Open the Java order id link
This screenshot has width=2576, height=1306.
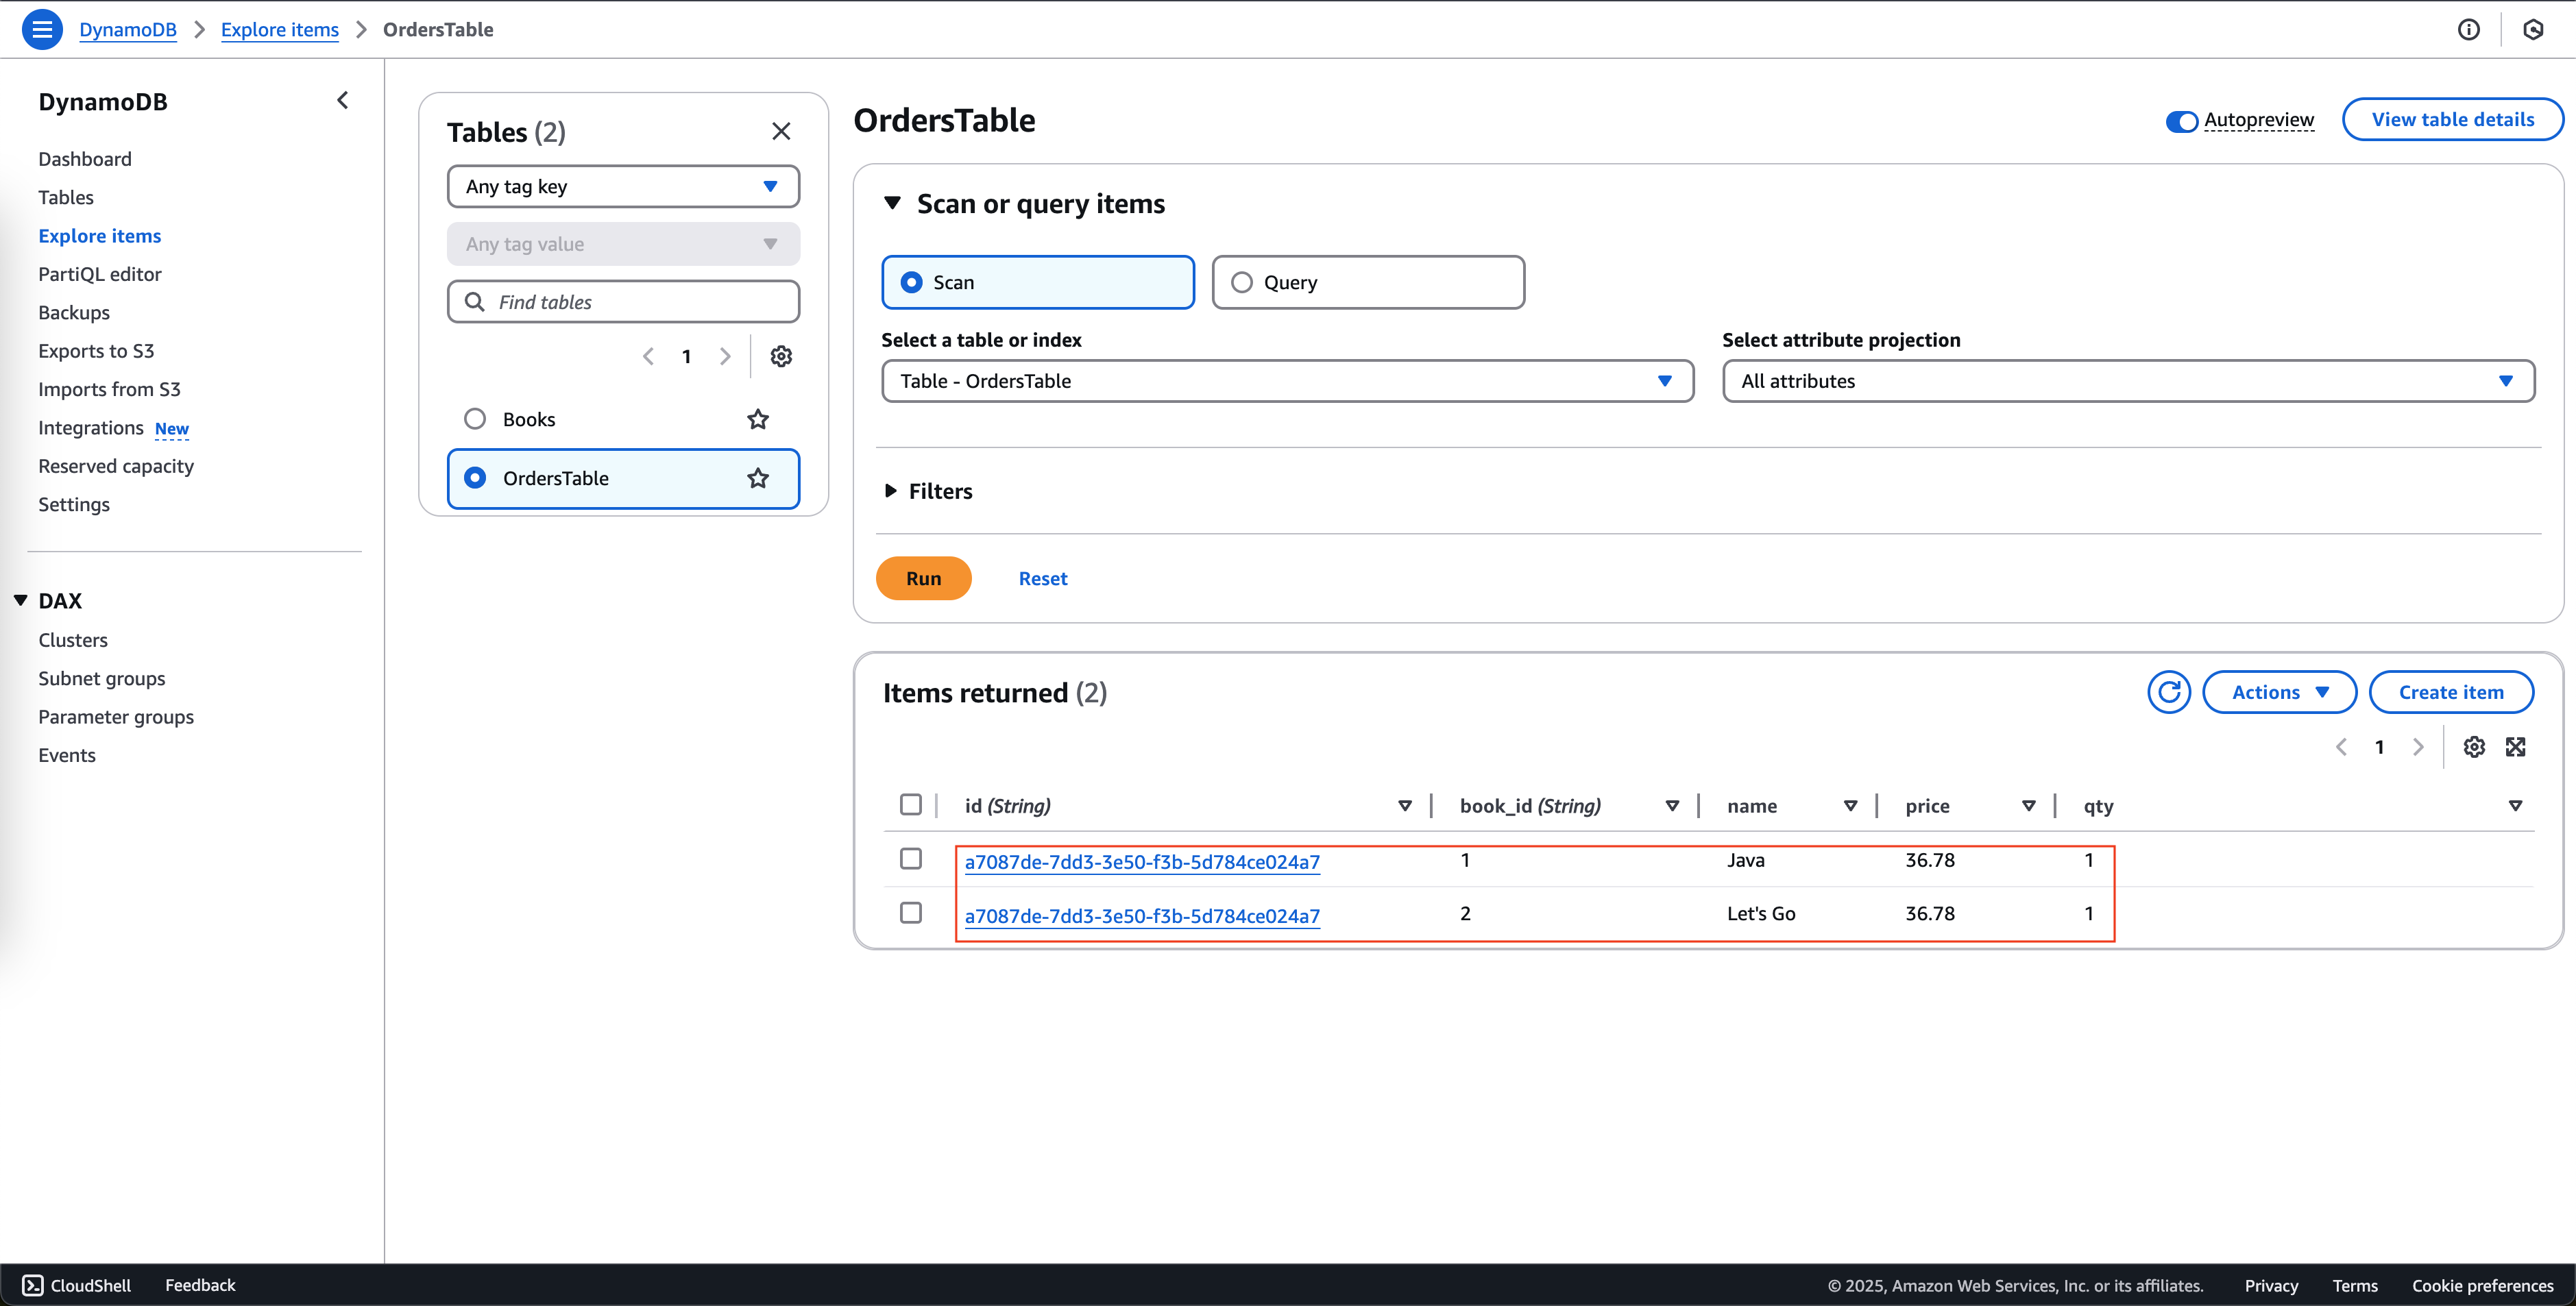(1142, 861)
